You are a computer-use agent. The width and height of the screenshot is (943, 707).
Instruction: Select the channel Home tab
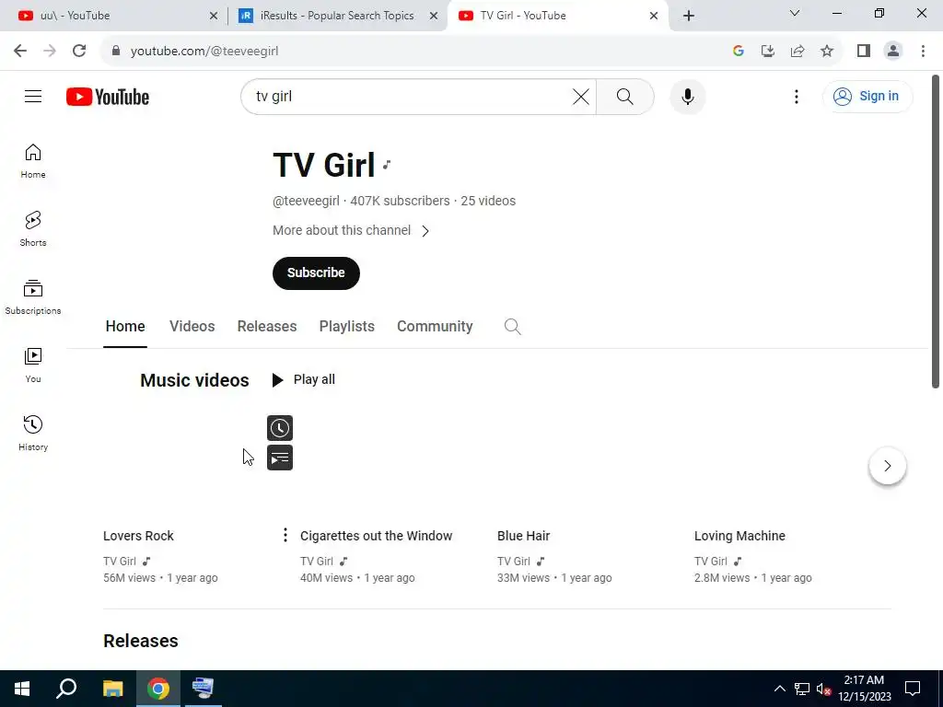[125, 327]
